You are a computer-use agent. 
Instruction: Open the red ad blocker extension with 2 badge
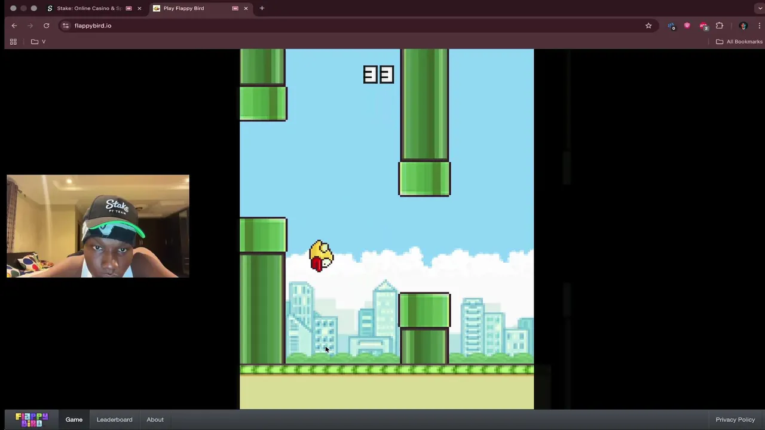pos(703,26)
